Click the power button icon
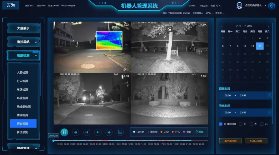The width and height of the screenshot is (279, 155). click(x=271, y=6)
